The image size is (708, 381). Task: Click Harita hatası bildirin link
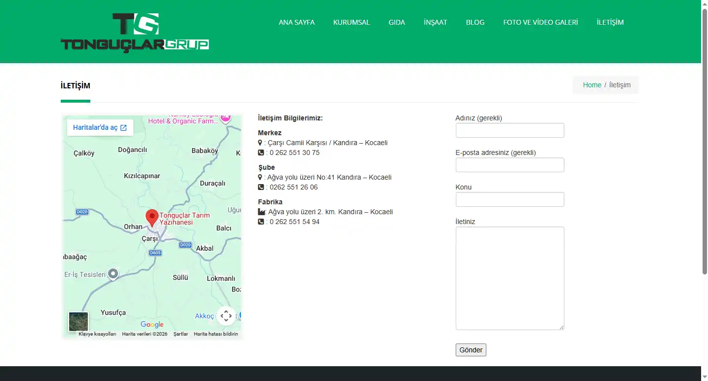[x=216, y=334]
